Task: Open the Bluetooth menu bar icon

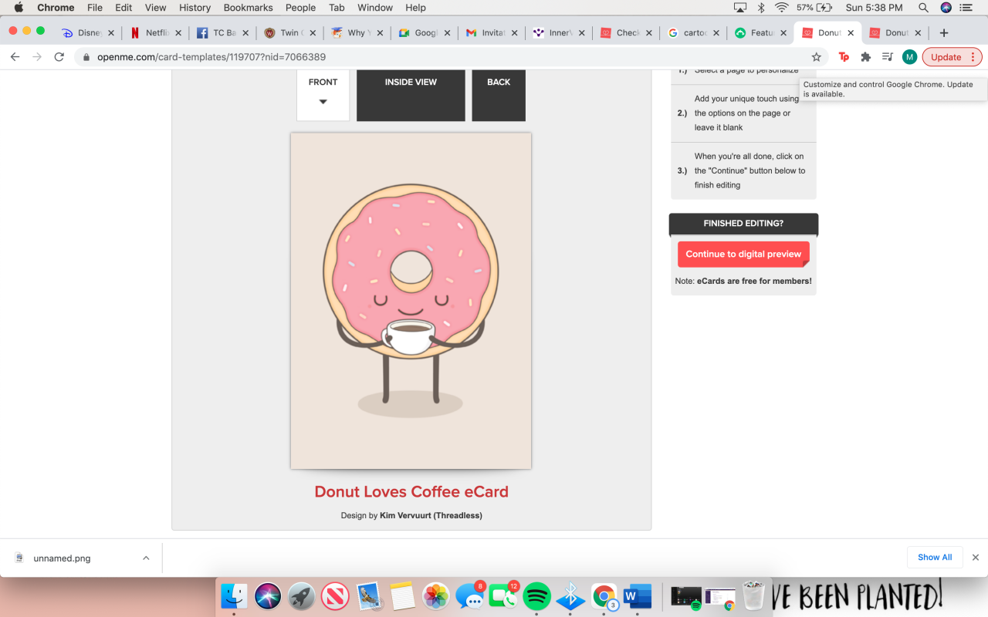Action: click(x=760, y=8)
